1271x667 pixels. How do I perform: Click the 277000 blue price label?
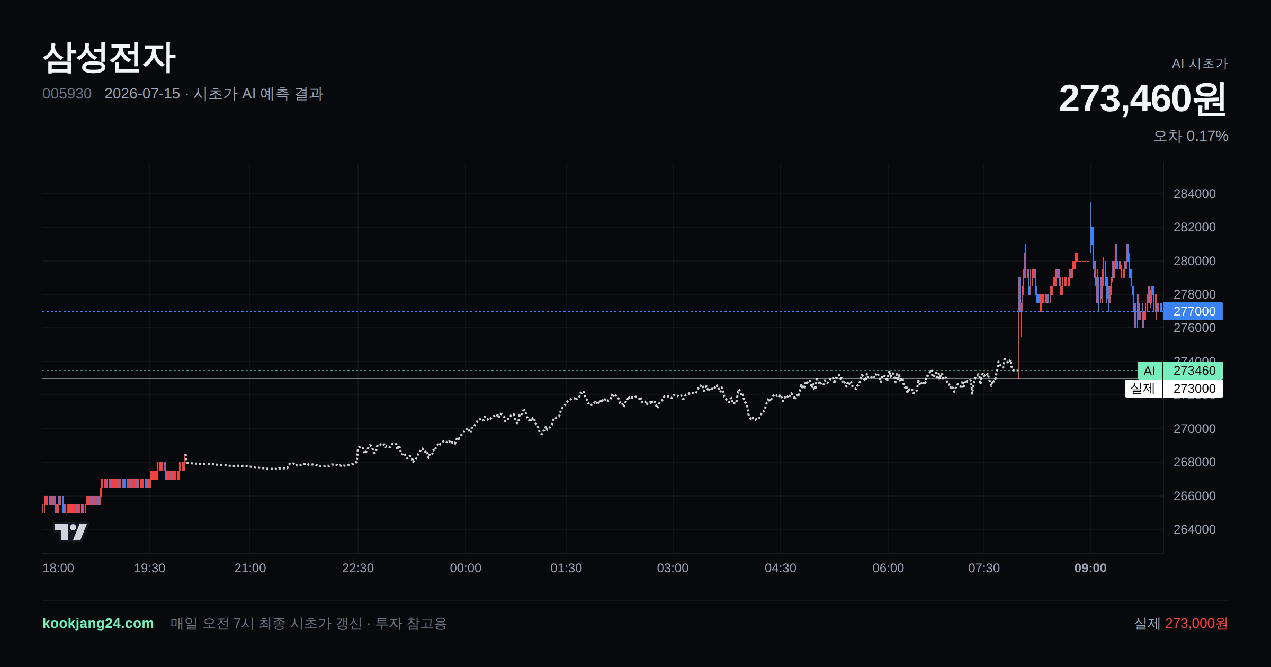click(1193, 311)
